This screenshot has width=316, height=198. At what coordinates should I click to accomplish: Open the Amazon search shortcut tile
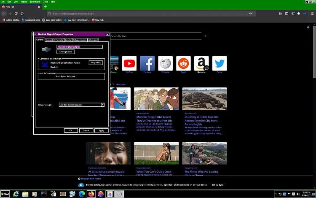[201, 63]
